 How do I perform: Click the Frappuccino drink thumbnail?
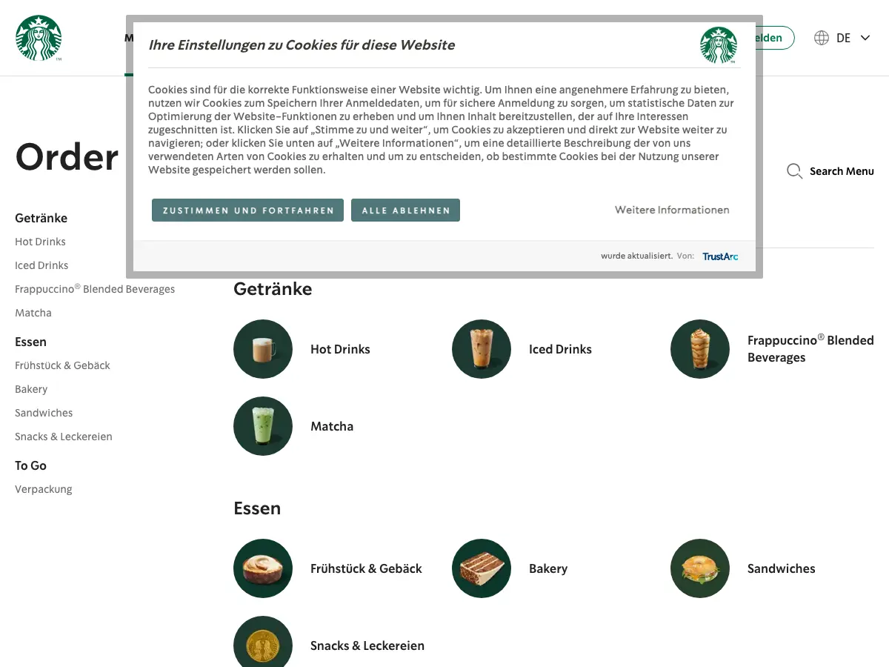pyautogui.click(x=700, y=349)
